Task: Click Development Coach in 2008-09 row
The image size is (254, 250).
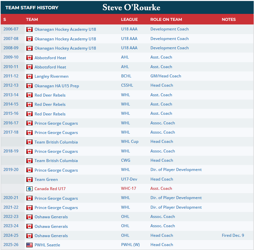Action: (169, 48)
